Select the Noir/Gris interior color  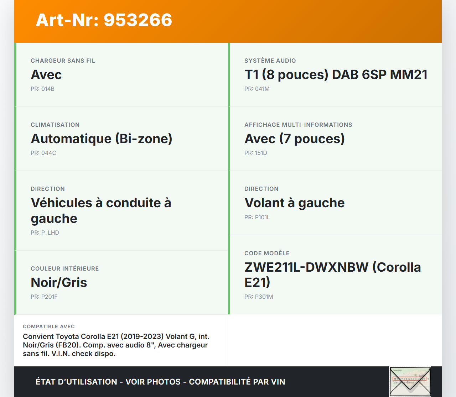tap(59, 283)
